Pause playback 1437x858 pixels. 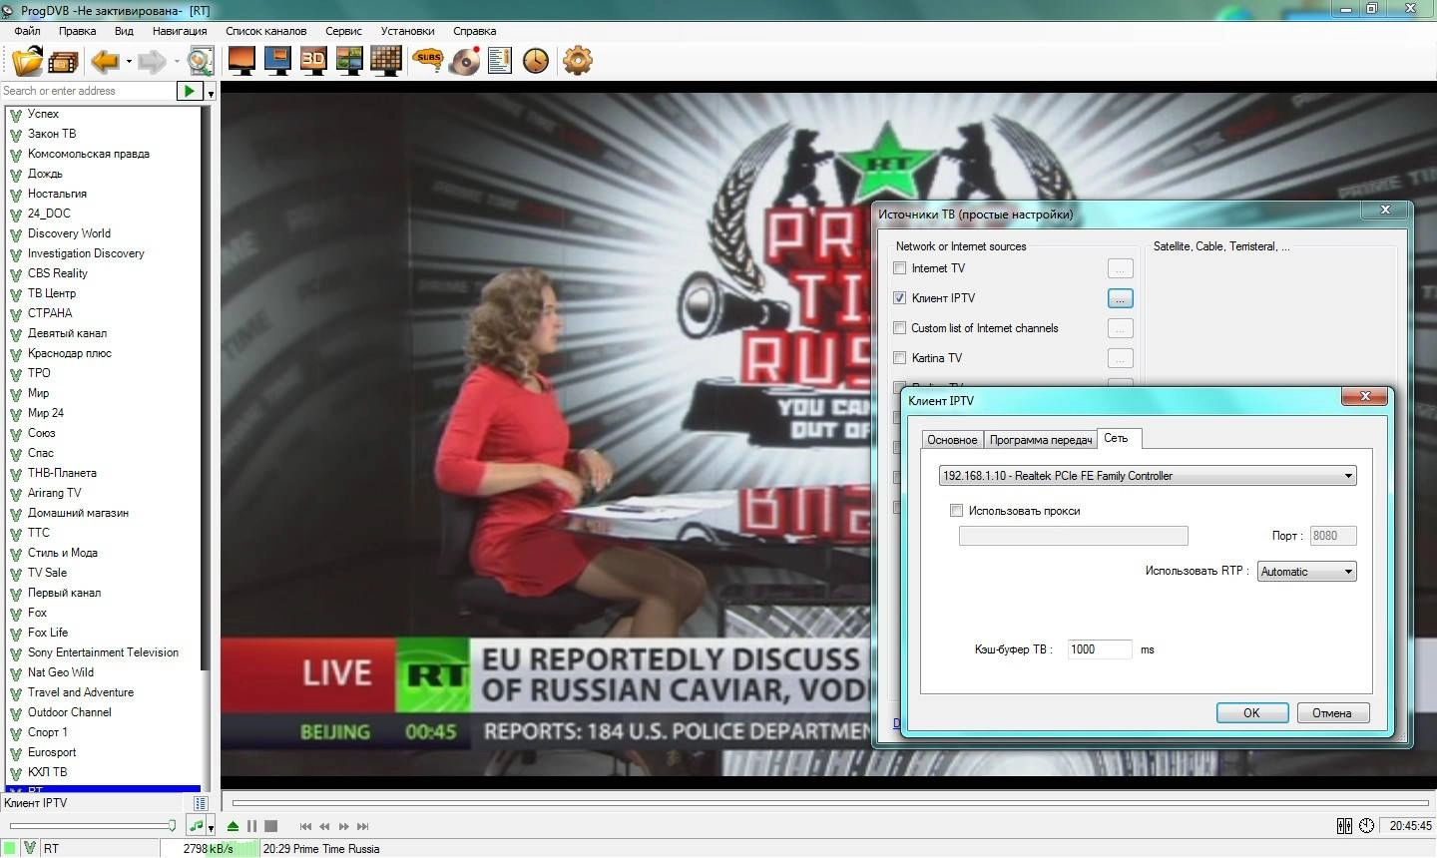coord(251,826)
